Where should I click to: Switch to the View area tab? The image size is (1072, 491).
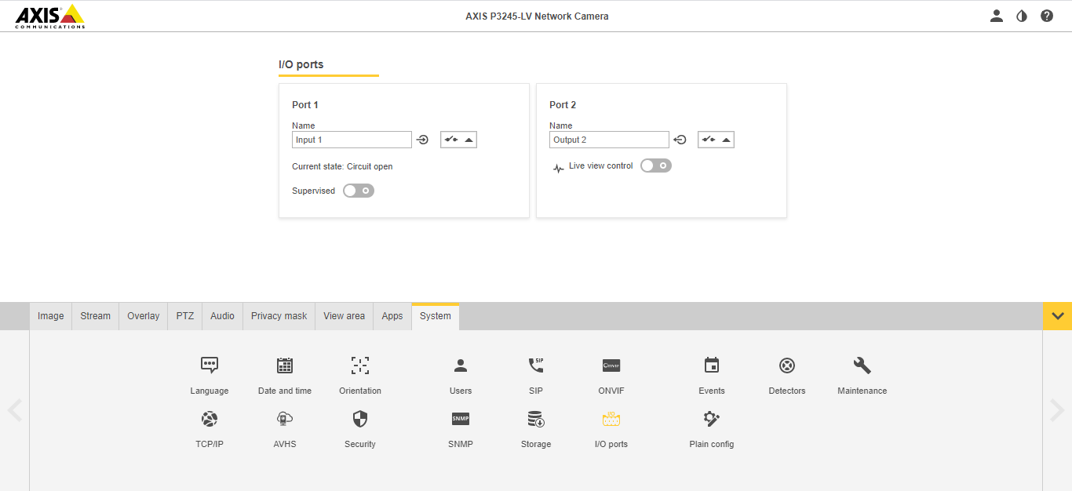(344, 316)
